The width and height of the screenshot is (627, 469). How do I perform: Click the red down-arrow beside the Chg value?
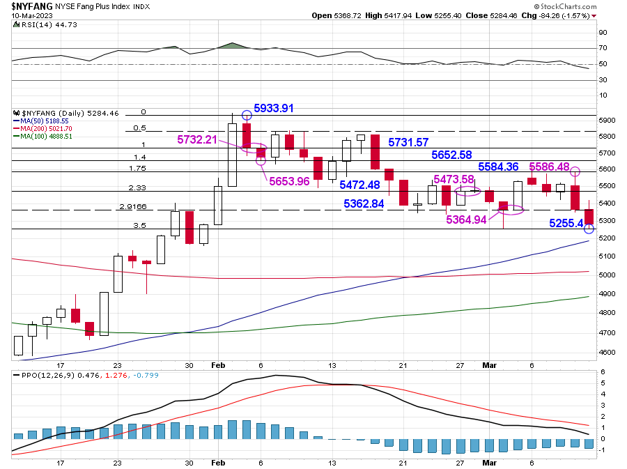coord(594,16)
